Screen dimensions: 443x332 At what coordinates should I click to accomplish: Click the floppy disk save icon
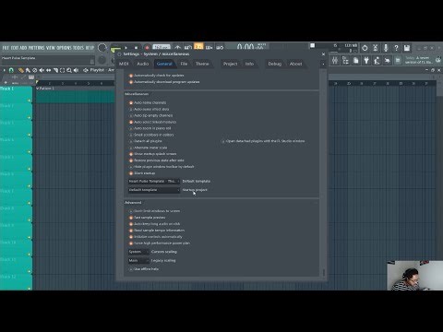[x=407, y=48]
